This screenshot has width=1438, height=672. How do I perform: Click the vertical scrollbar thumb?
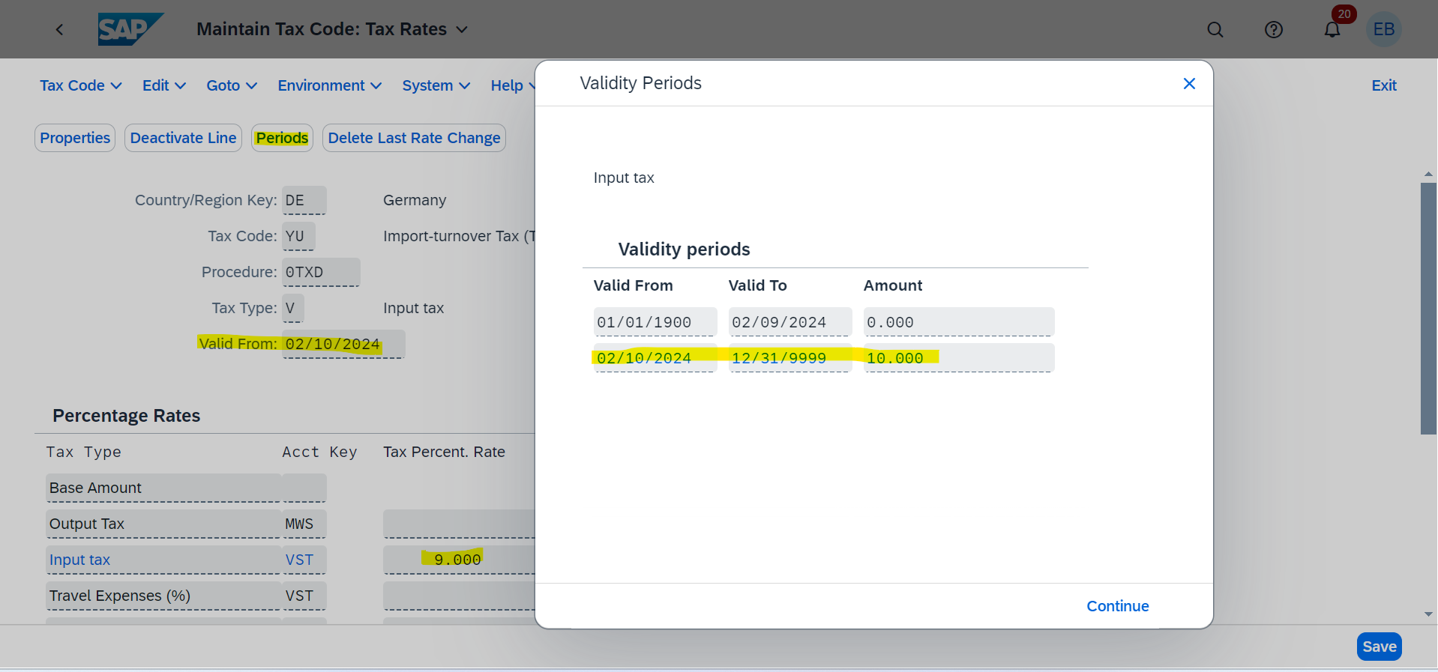1428,309
